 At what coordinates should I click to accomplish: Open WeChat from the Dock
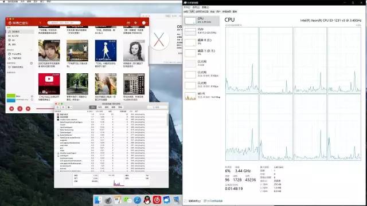127,200
